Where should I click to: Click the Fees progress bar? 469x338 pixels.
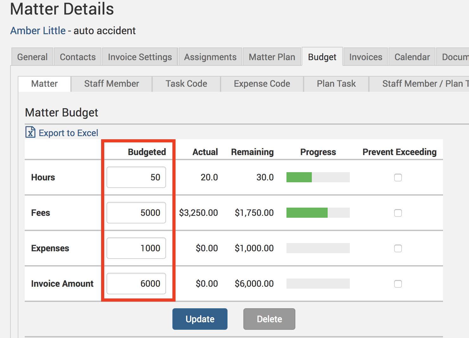318,213
